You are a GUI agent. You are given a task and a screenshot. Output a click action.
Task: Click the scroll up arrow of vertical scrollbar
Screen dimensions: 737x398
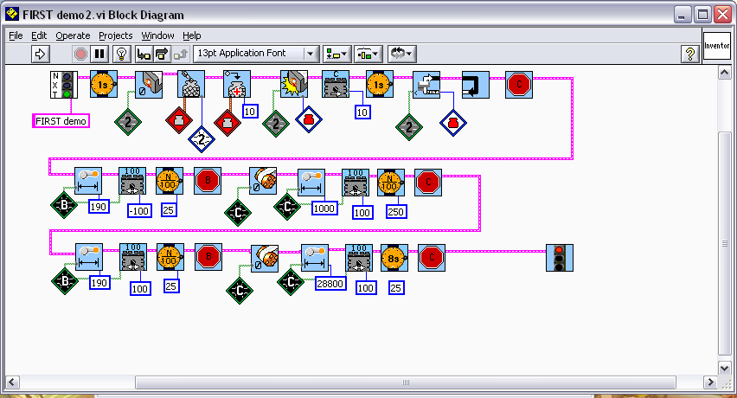(x=724, y=73)
